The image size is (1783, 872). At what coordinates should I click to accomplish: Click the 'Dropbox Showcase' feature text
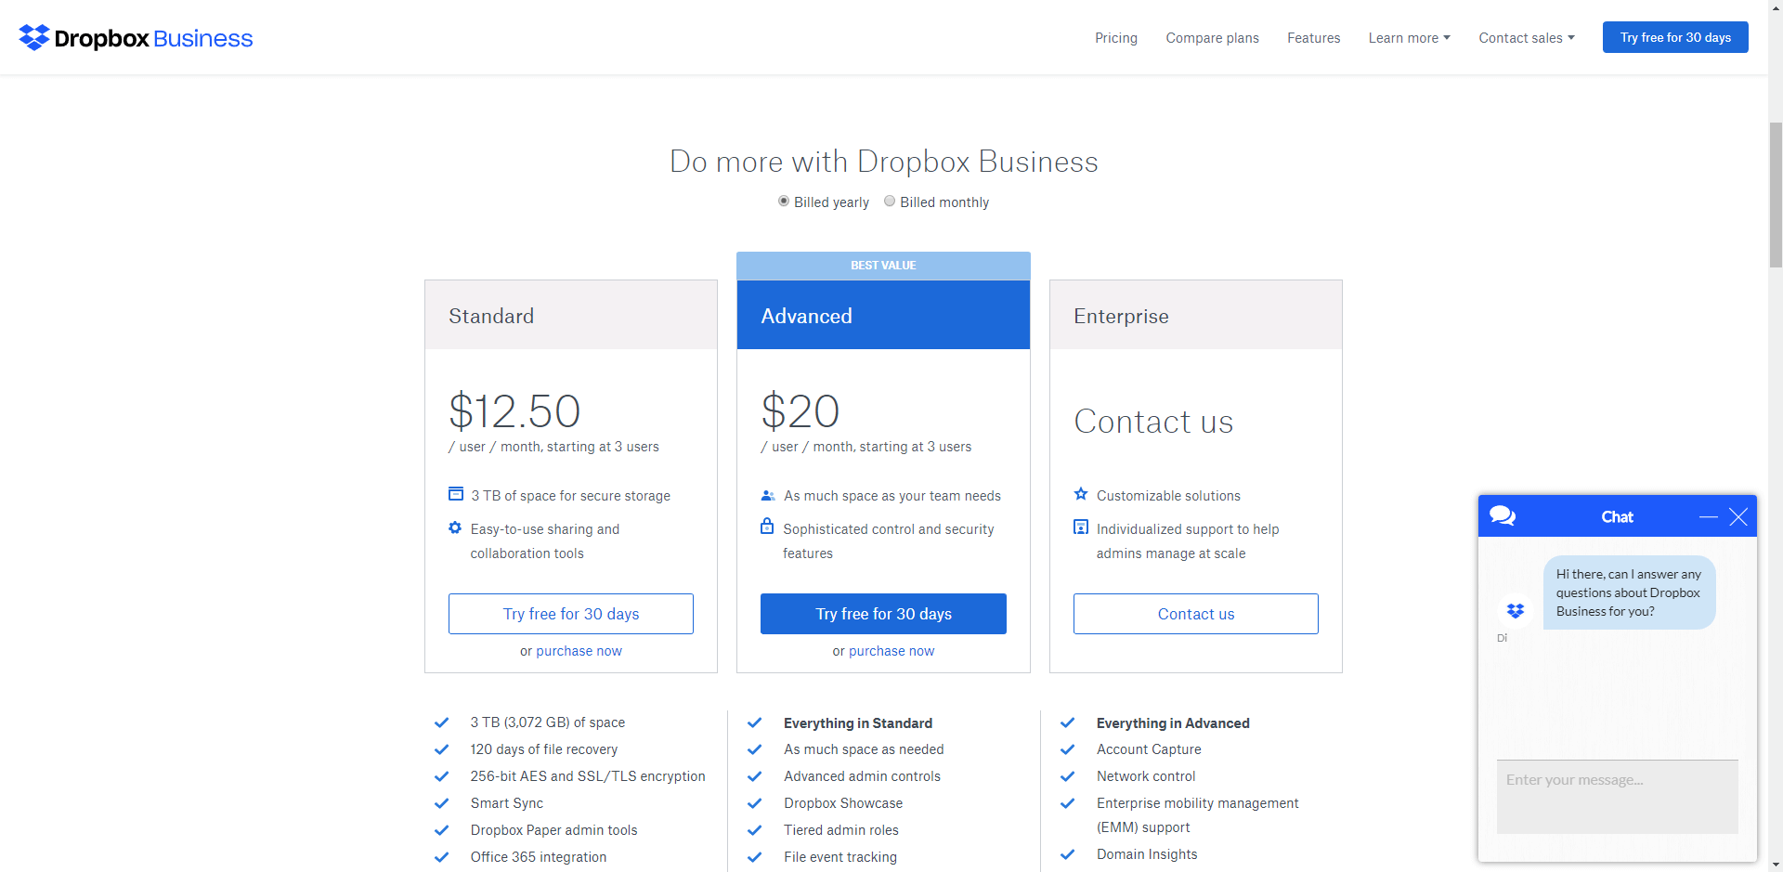(x=843, y=803)
